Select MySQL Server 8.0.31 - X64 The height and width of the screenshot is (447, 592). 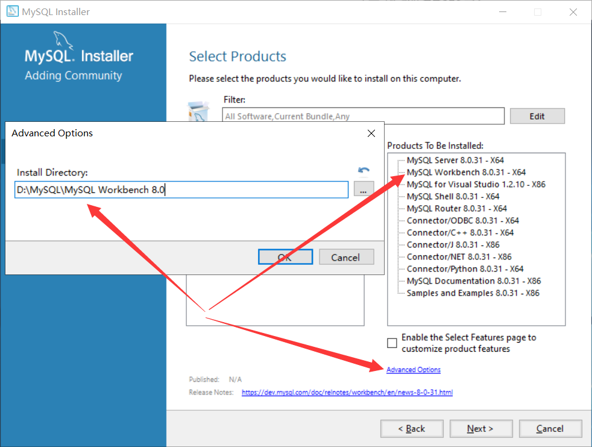pyautogui.click(x=455, y=160)
